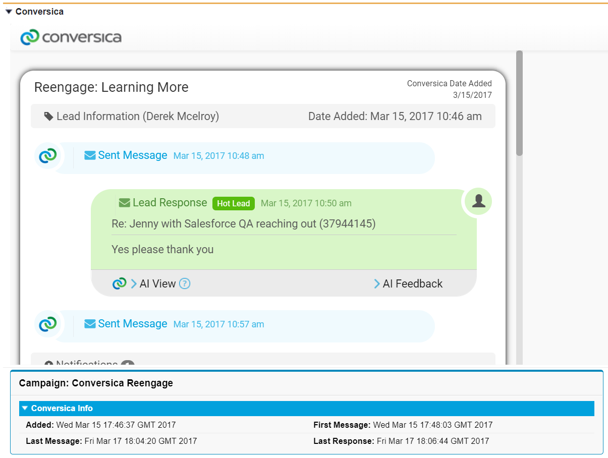Screen dimensions: 608x458
Task: Collapse the Conversica section triangle
Action: pyautogui.click(x=9, y=12)
